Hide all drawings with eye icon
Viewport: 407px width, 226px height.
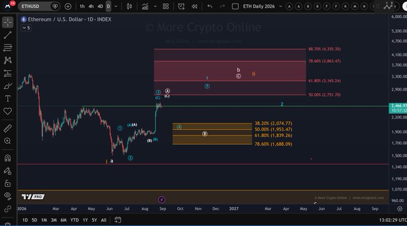(x=8, y=196)
